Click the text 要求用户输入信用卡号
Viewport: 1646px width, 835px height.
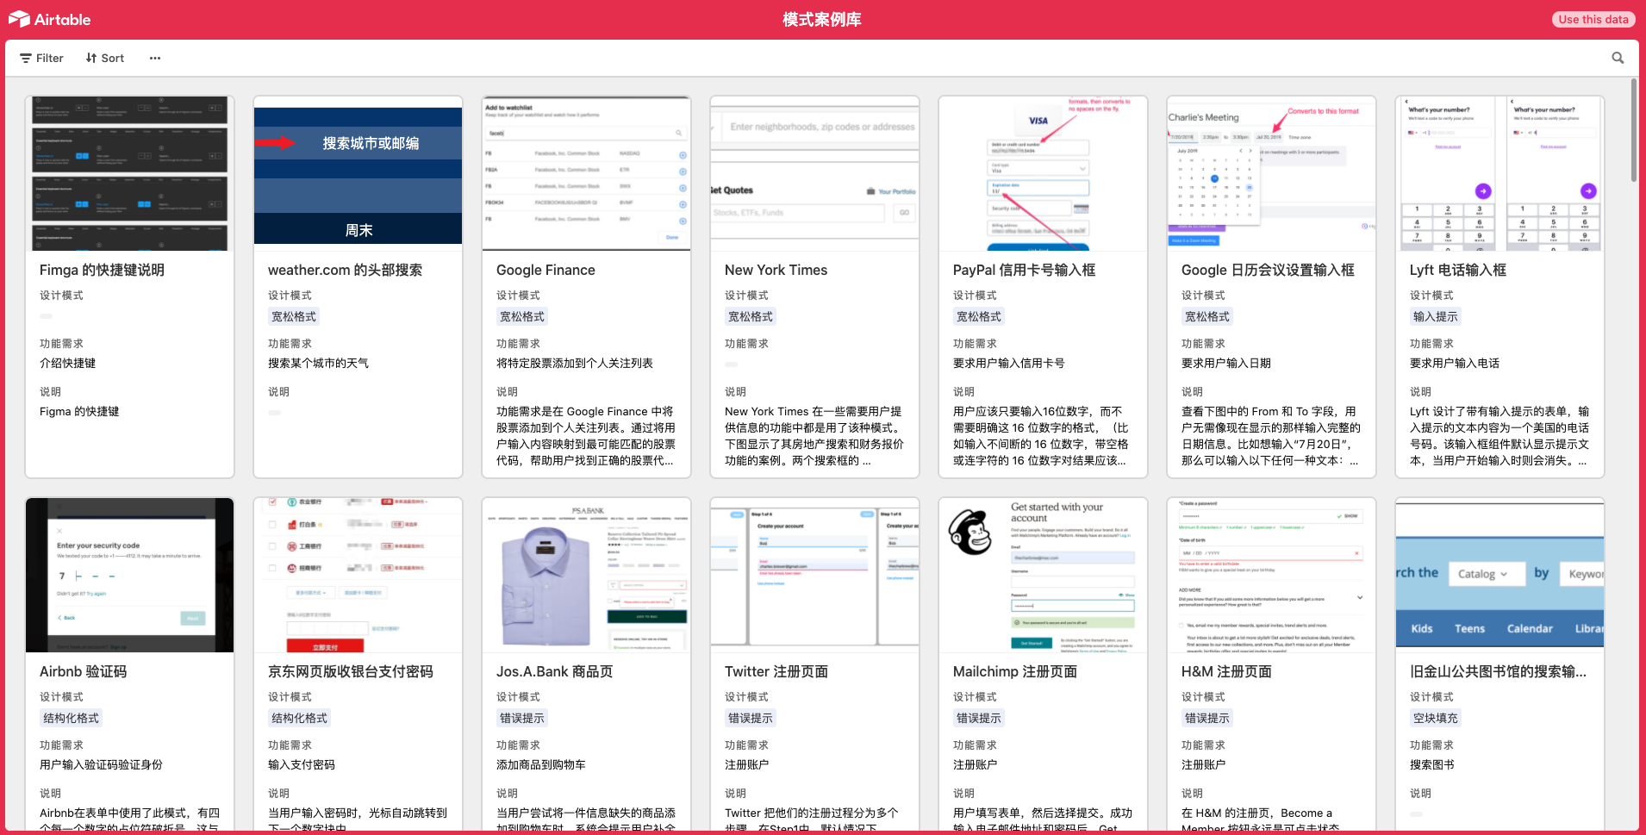tap(1009, 363)
